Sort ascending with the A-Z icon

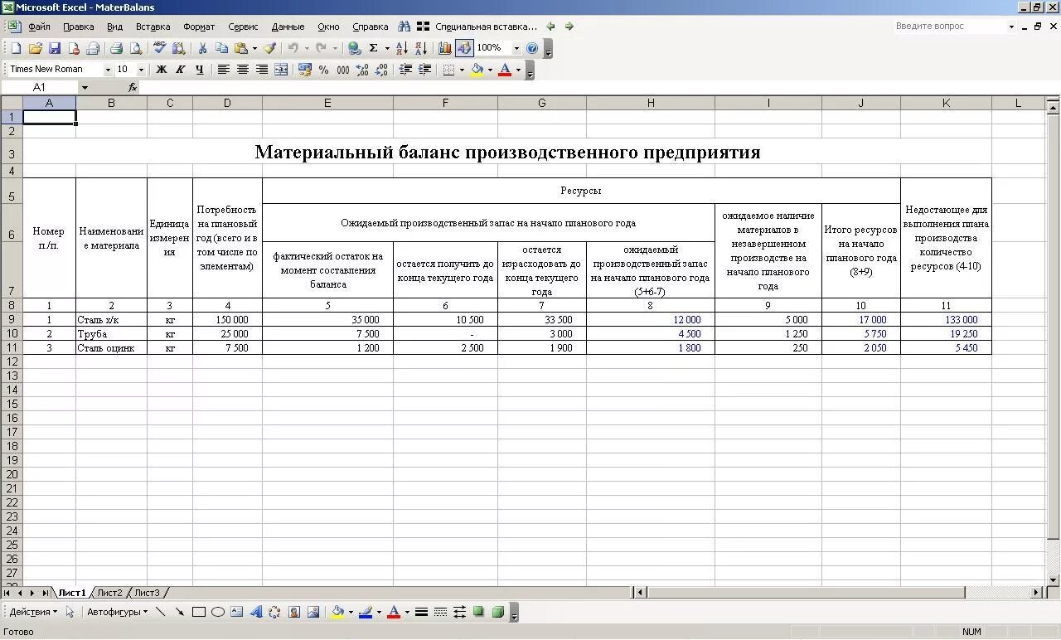click(402, 48)
